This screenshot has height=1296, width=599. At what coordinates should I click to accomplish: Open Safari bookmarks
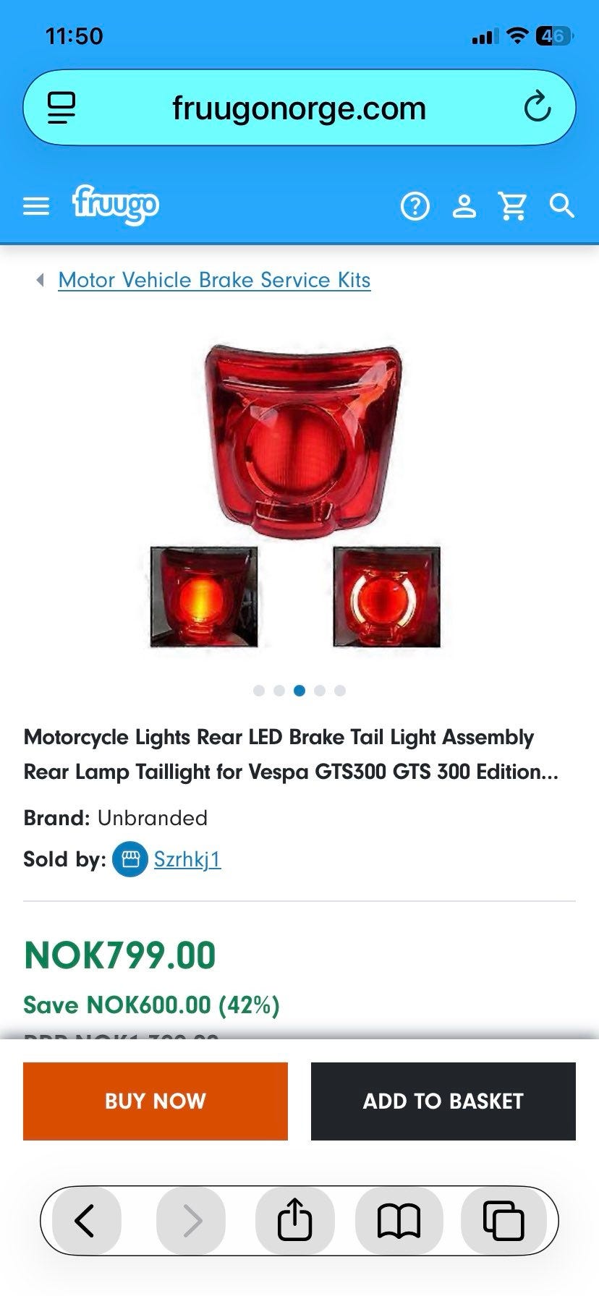click(x=399, y=1220)
